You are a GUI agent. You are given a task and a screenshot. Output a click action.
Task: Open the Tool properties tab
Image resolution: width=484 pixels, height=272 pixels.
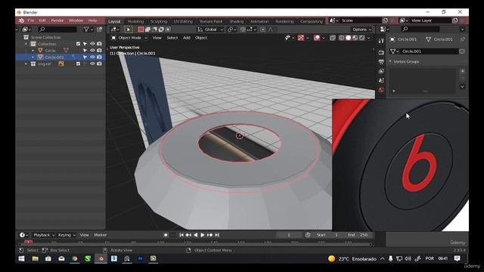click(381, 41)
